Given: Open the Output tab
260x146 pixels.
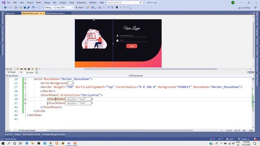Looking at the screenshot, I should click(x=17, y=134).
